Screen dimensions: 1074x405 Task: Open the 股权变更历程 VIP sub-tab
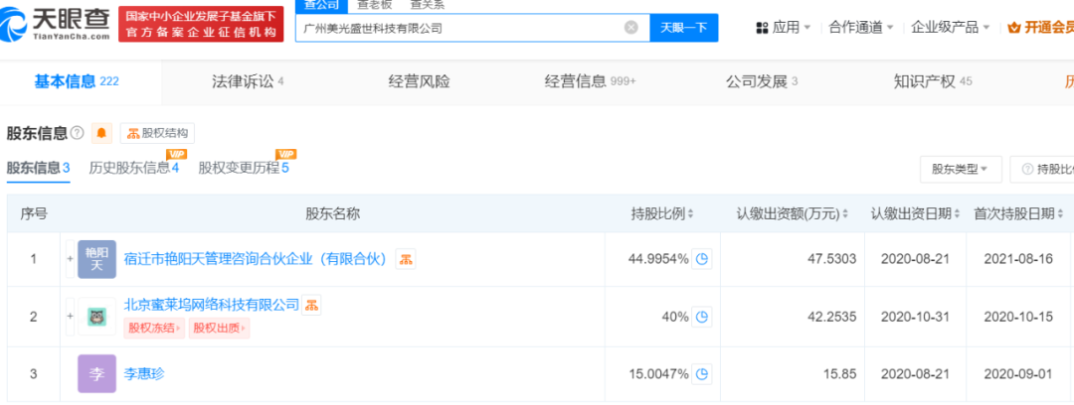(246, 167)
